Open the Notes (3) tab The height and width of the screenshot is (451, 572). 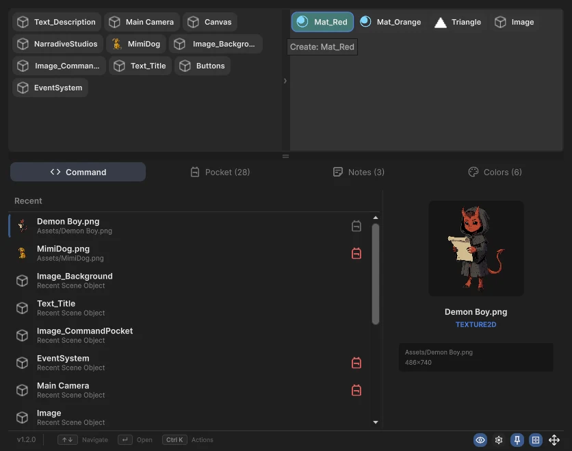coord(359,172)
